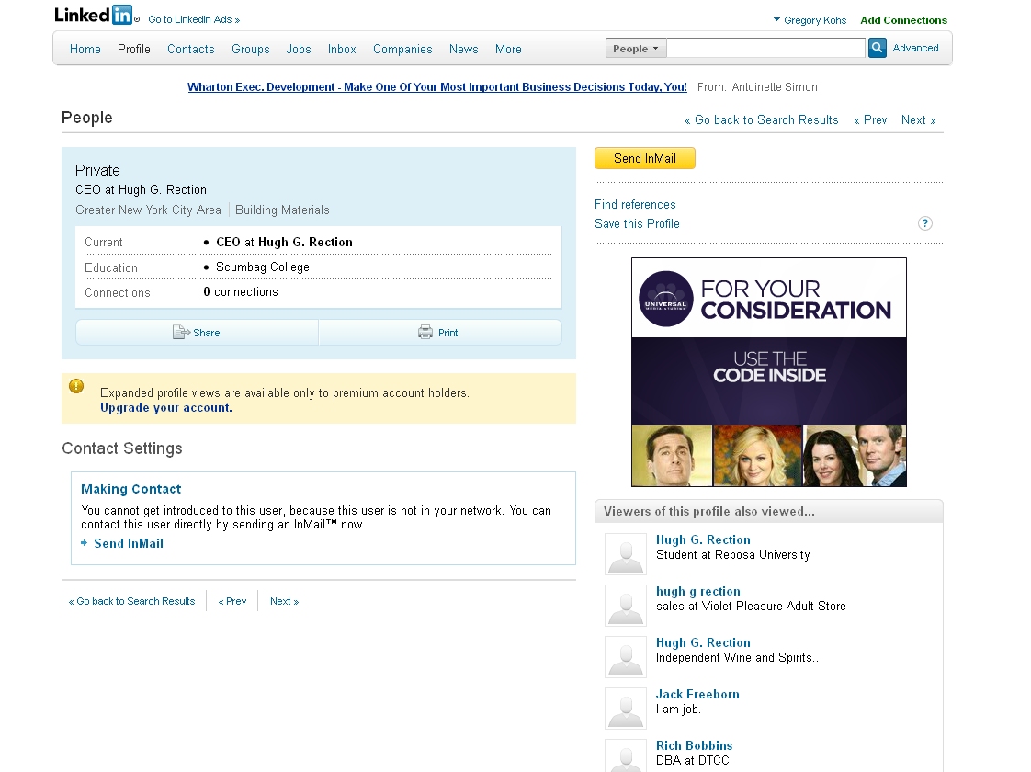Open the People search type dropdown
Viewport: 1031px width, 772px height.
point(636,49)
